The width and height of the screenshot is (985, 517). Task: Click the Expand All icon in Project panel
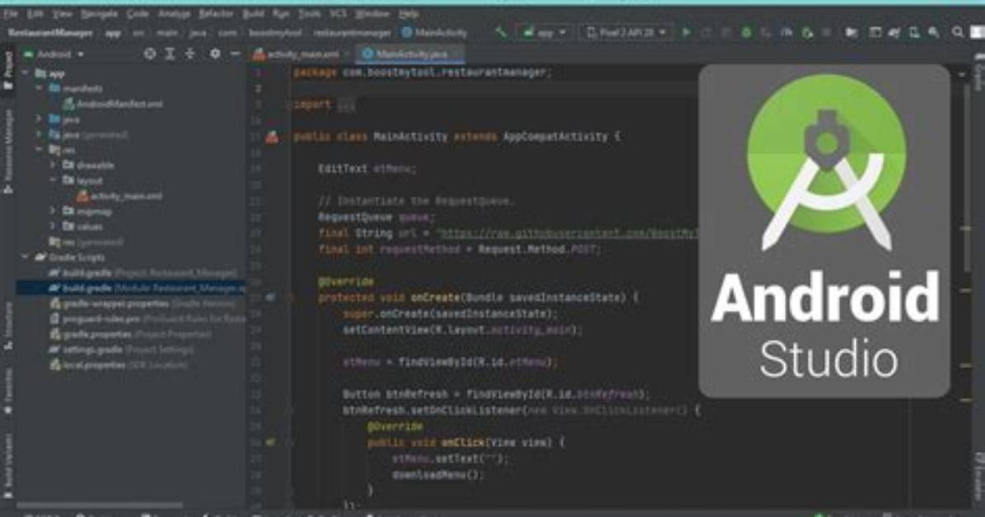click(170, 54)
